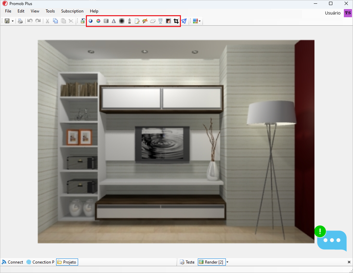Click the Paste clipboard icon

[x=64, y=21]
